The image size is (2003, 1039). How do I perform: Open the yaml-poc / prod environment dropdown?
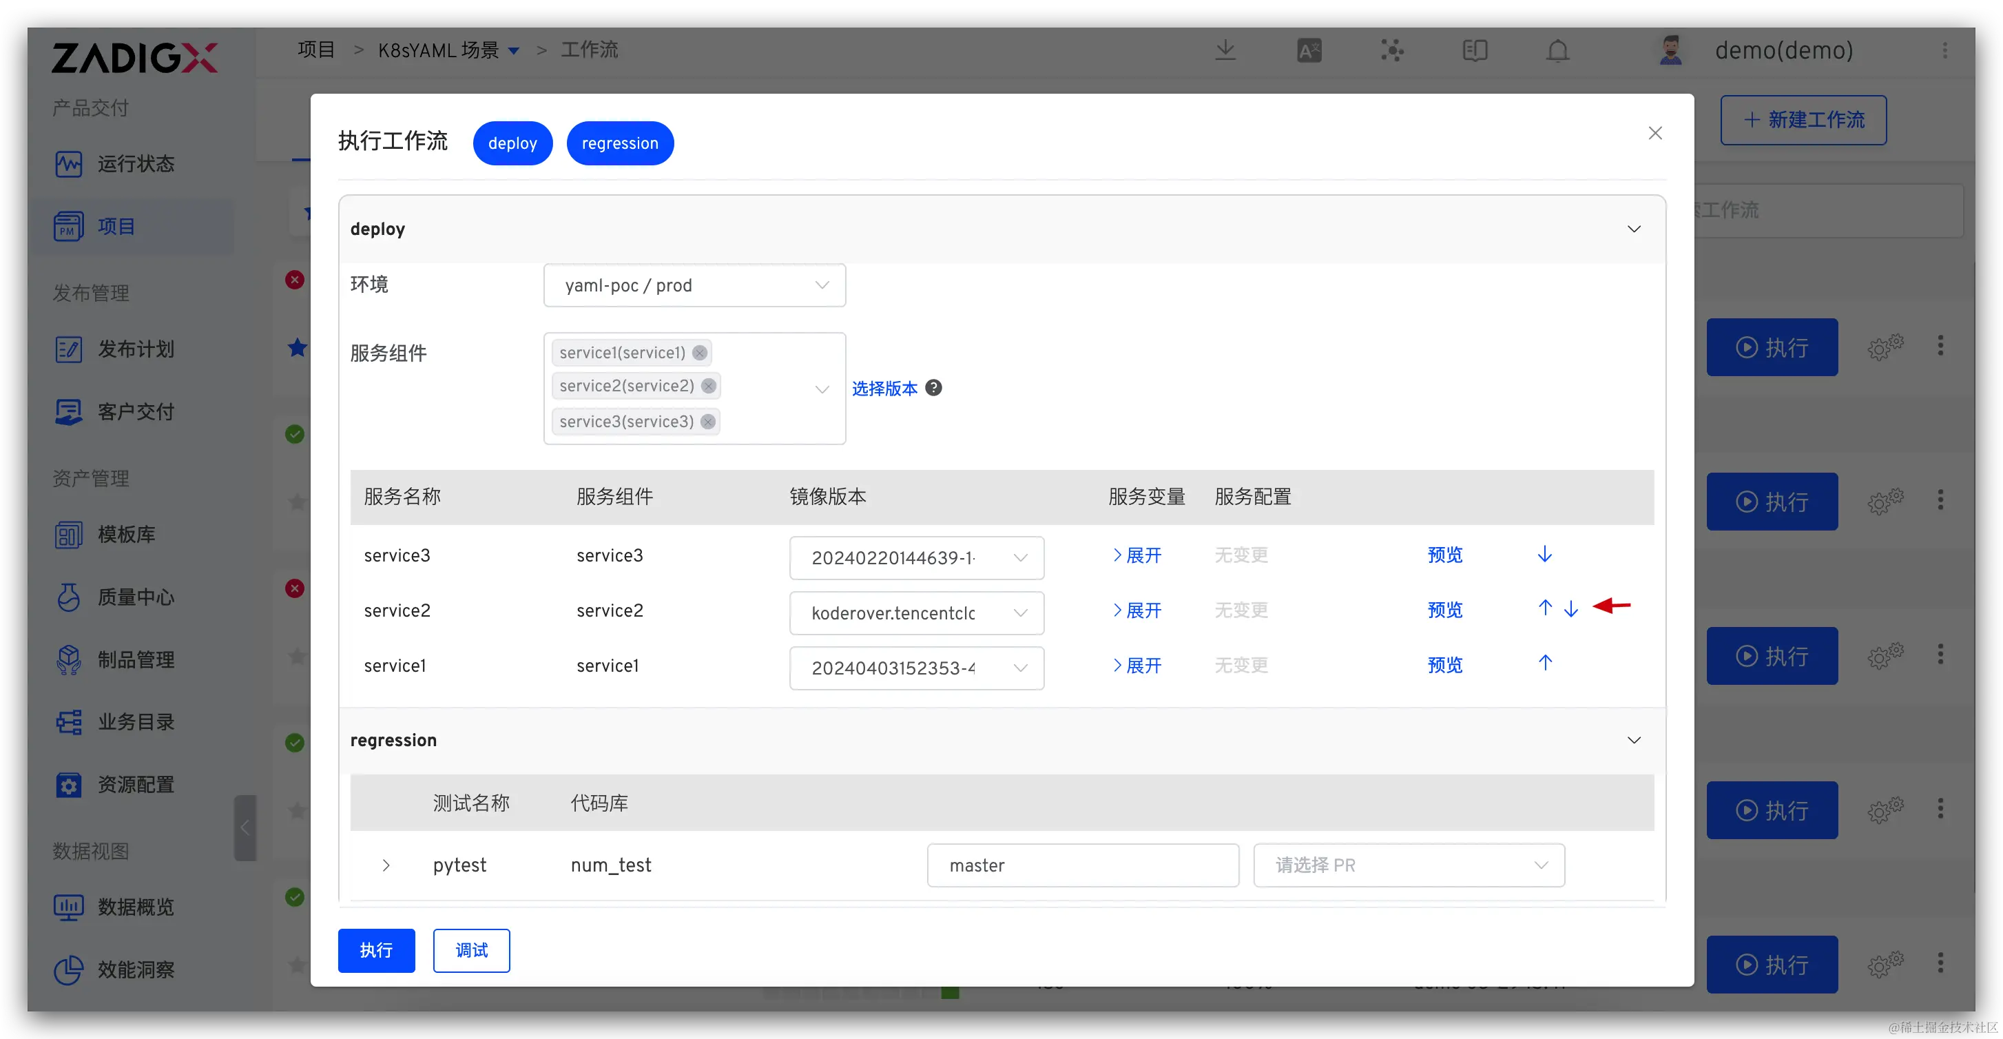click(x=694, y=285)
